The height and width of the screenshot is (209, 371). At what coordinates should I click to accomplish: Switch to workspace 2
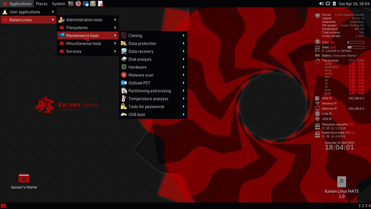click(x=363, y=206)
